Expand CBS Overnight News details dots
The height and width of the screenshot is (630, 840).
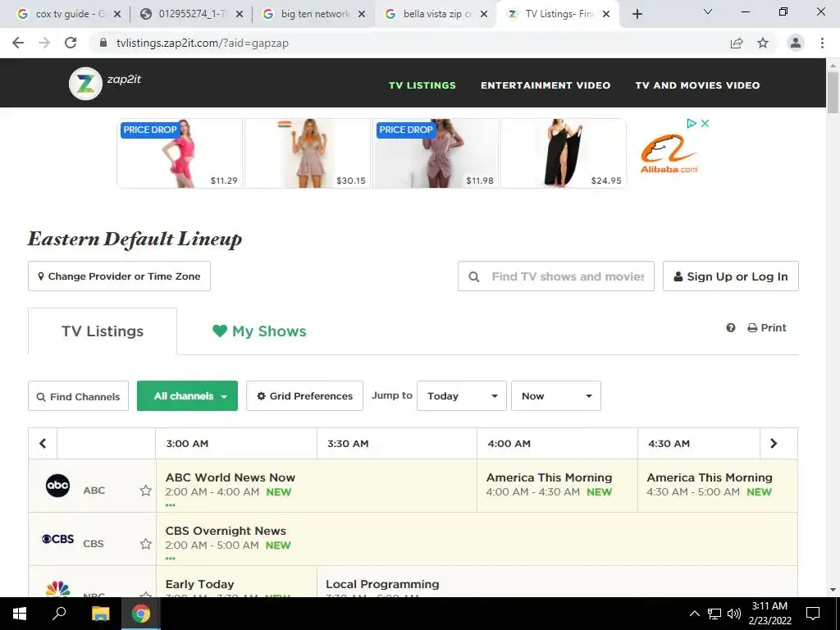(171, 559)
